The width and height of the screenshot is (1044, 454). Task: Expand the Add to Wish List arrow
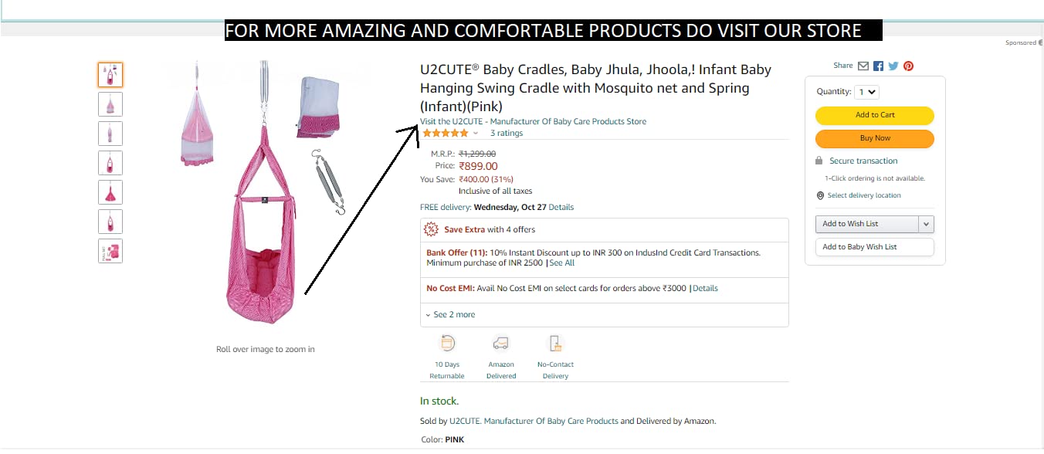click(x=927, y=224)
